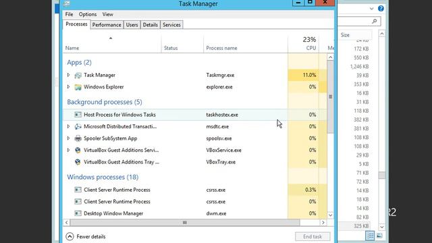Open the File menu
This screenshot has height=243, width=432.
[x=69, y=14]
